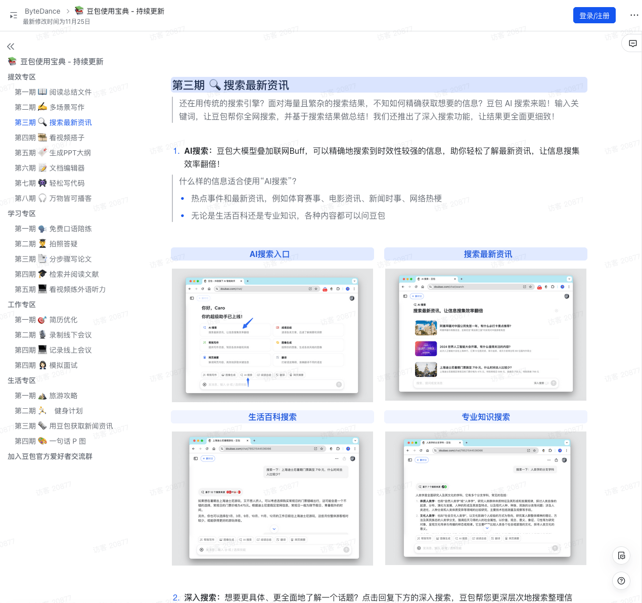
Task: Click the 专业知识搜索 column header
Action: tap(486, 417)
